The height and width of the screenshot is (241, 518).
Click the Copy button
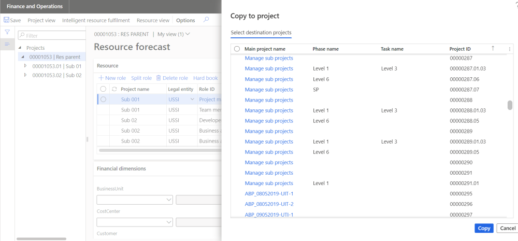coord(484,228)
